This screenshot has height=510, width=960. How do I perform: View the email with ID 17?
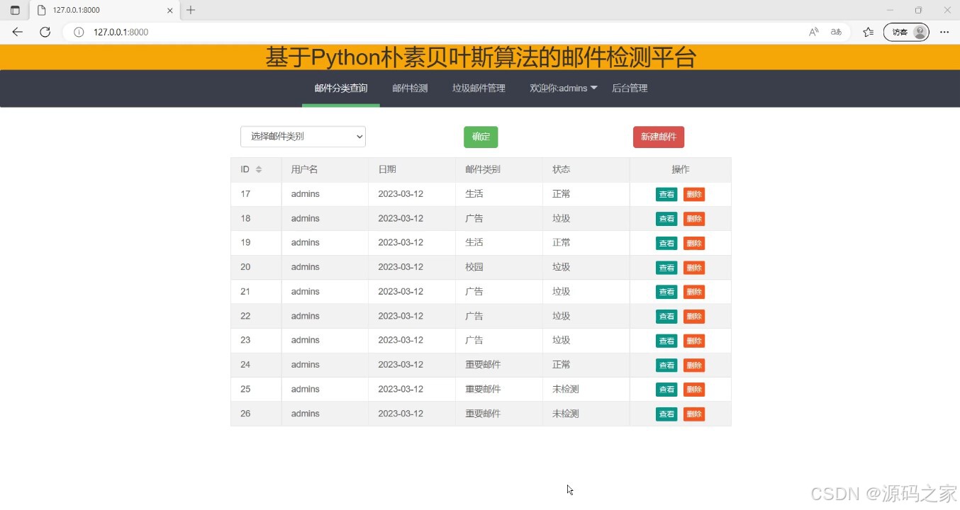(x=666, y=194)
